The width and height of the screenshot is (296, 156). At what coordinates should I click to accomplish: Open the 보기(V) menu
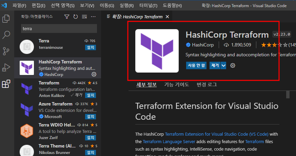pos(87,5)
